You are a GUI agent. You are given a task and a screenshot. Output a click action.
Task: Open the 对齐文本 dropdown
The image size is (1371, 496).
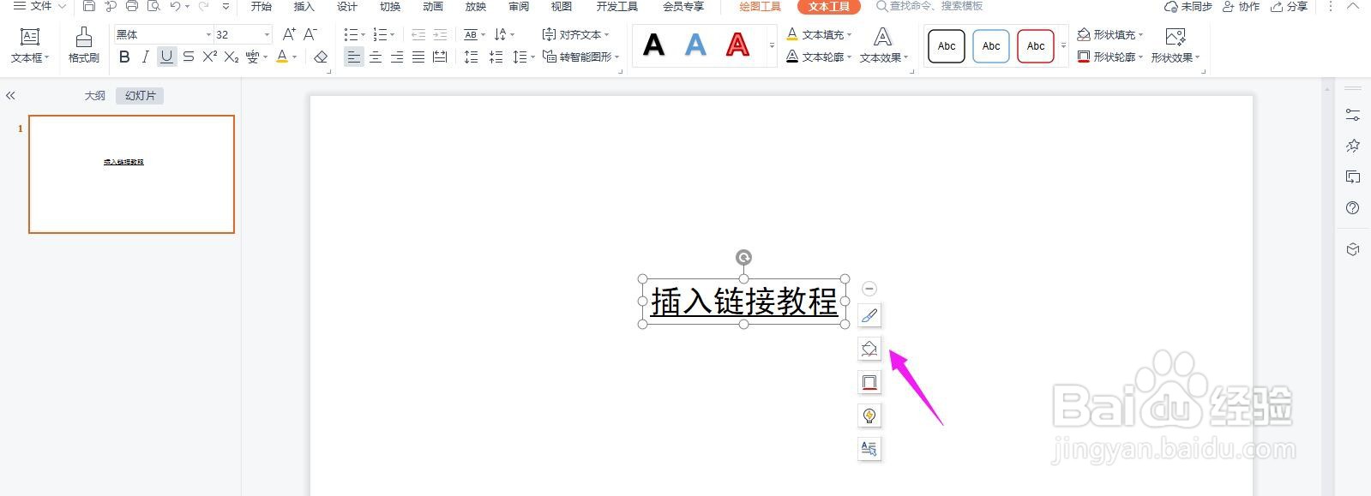click(x=576, y=34)
